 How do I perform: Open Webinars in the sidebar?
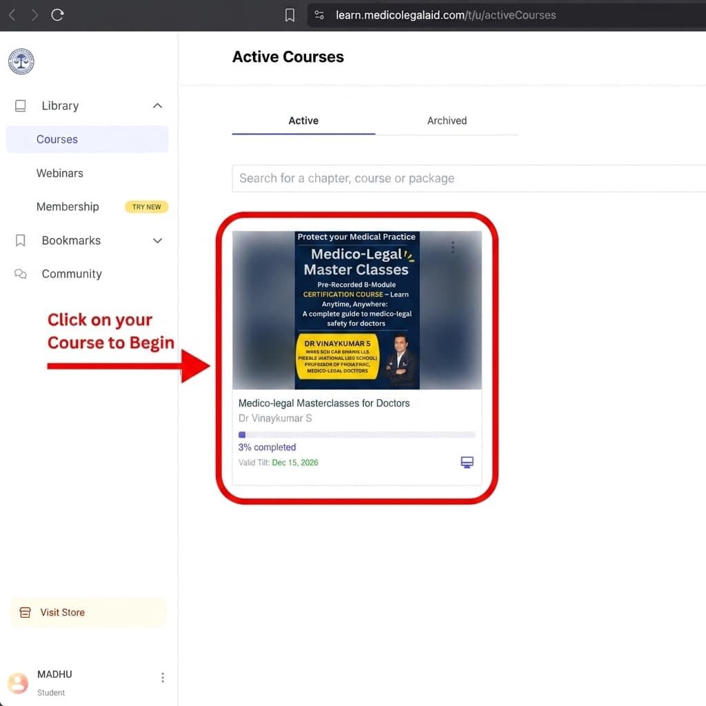pos(59,173)
